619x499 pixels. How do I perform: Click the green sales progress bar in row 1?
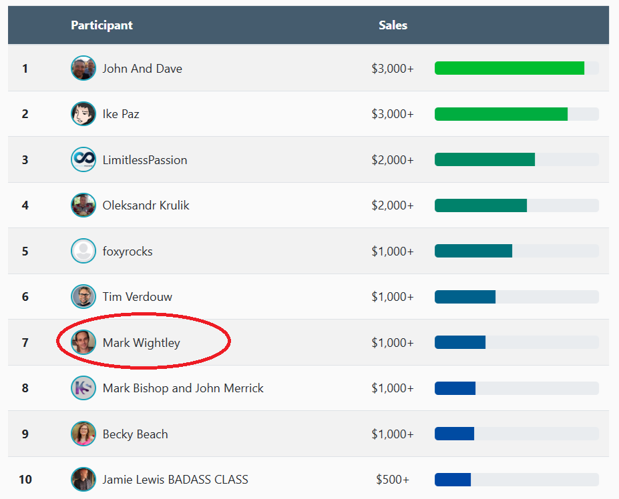pyautogui.click(x=509, y=68)
